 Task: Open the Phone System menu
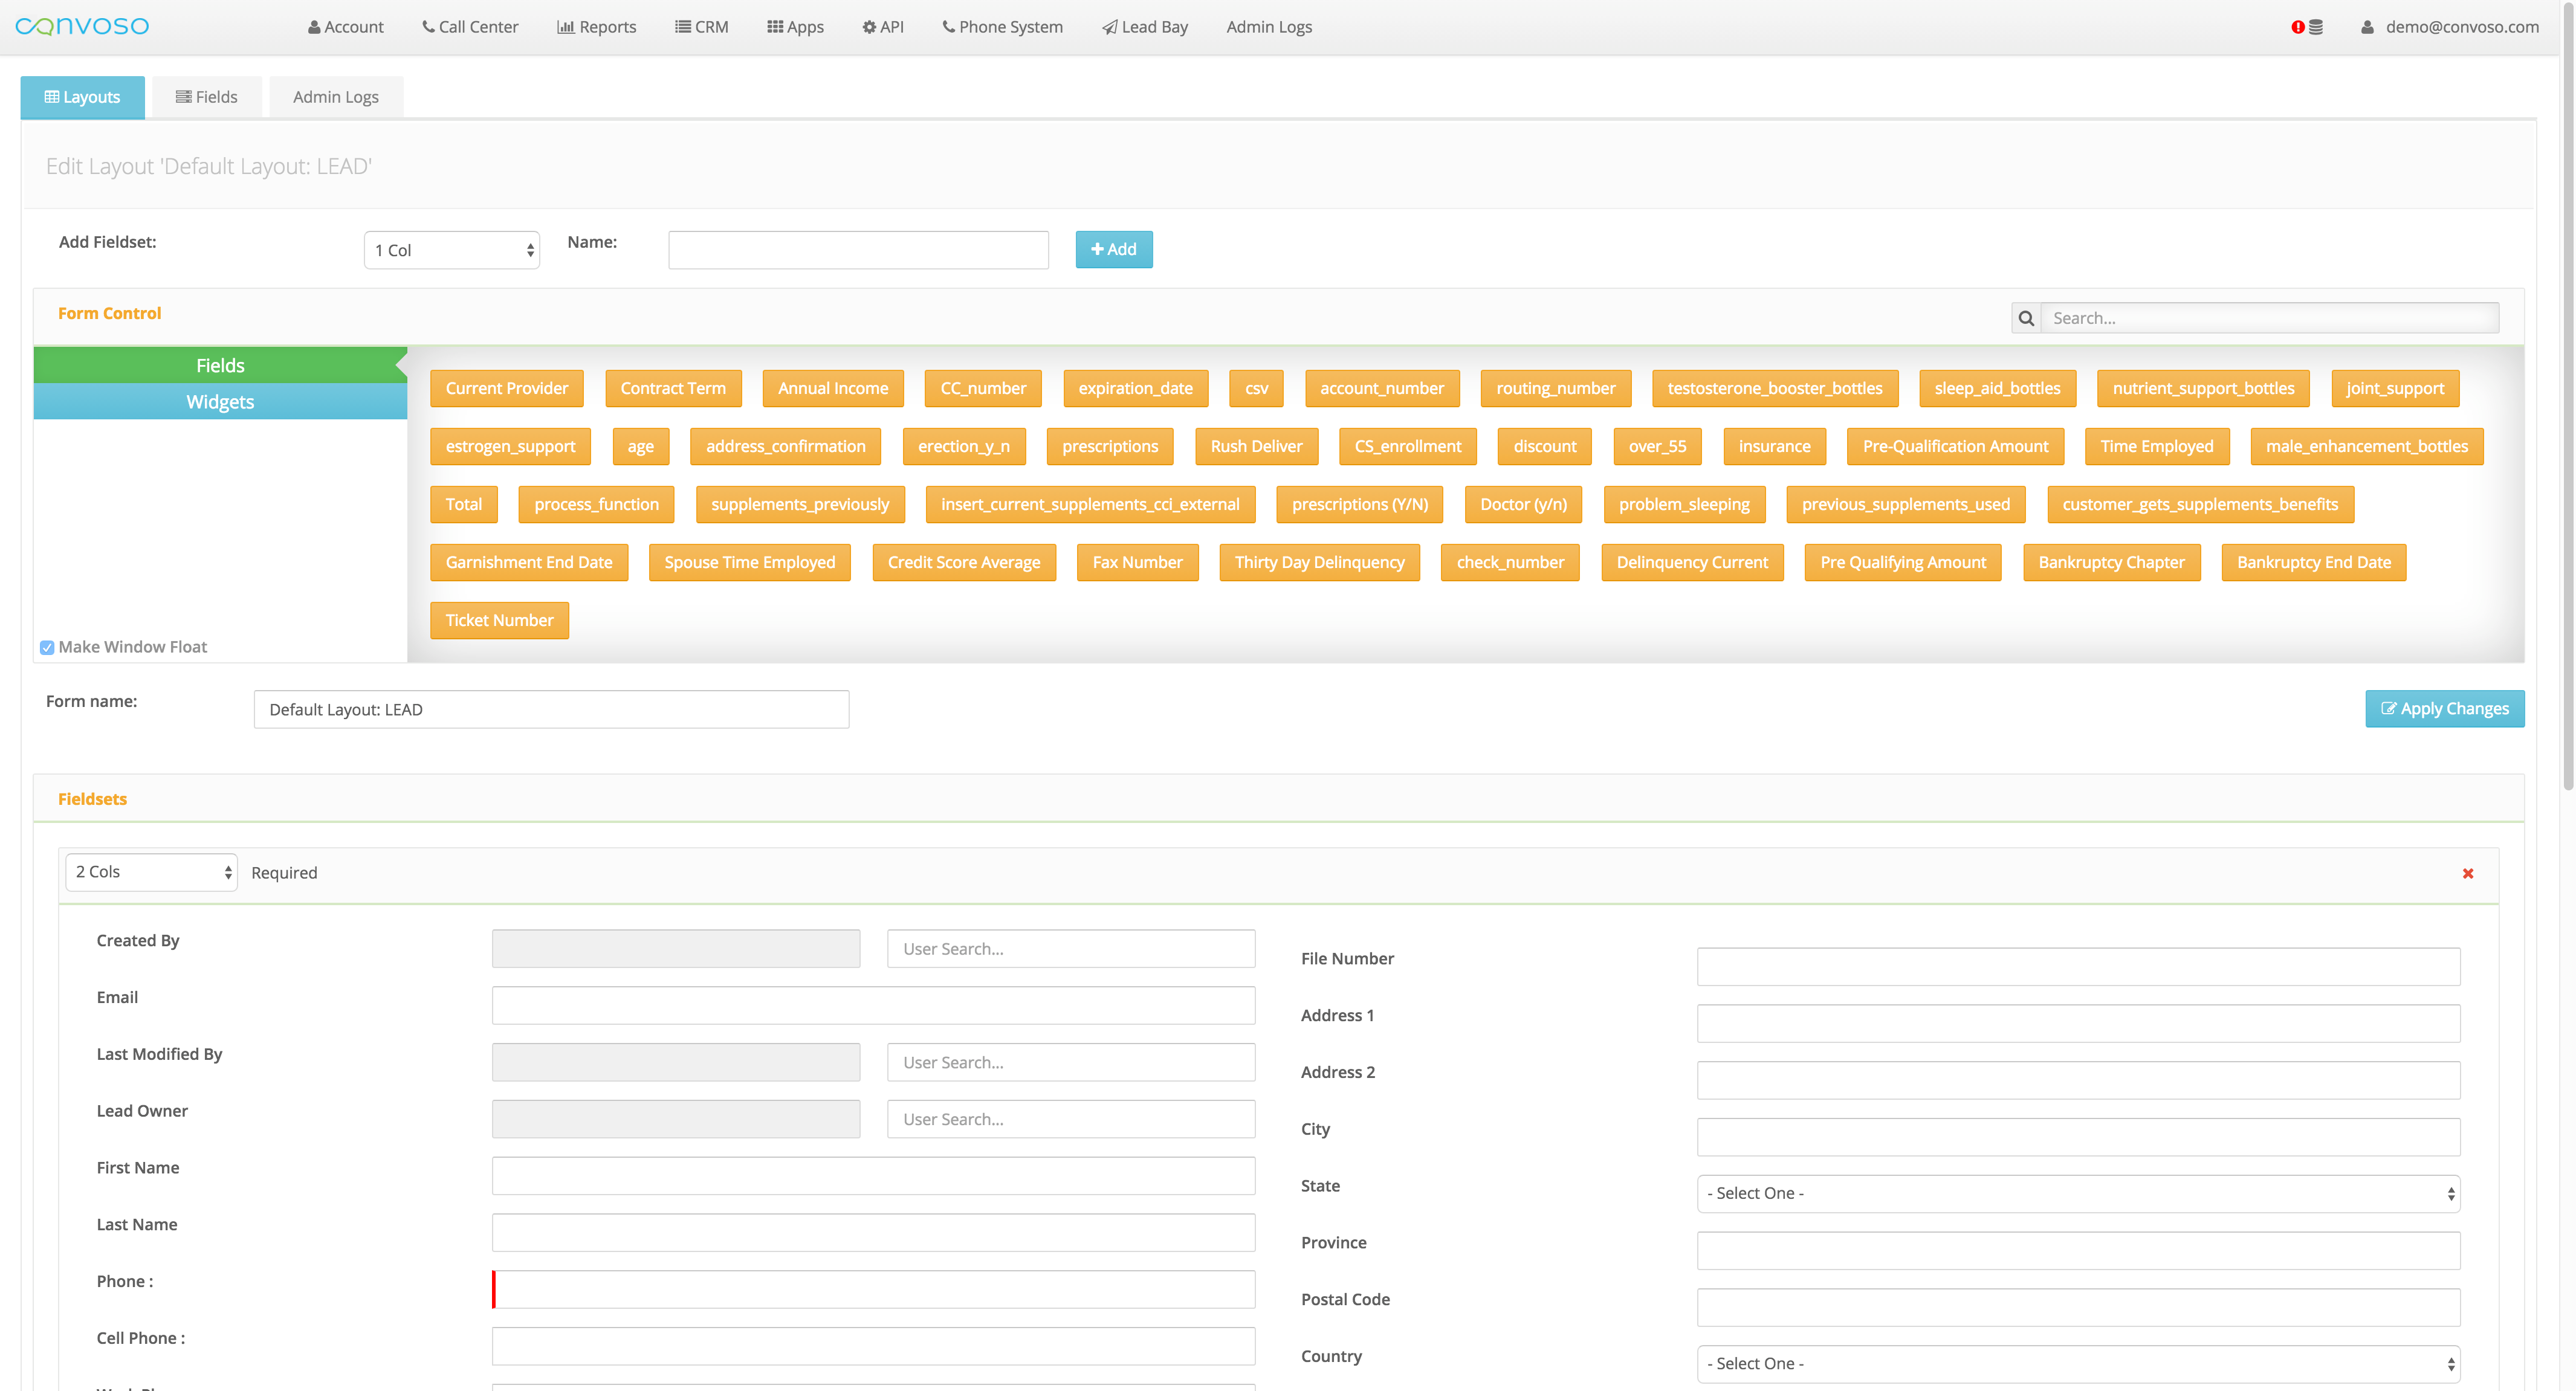point(1002,27)
